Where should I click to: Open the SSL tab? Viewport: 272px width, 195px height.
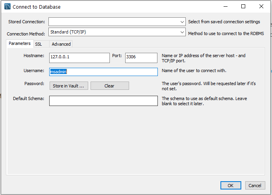pyautogui.click(x=39, y=44)
